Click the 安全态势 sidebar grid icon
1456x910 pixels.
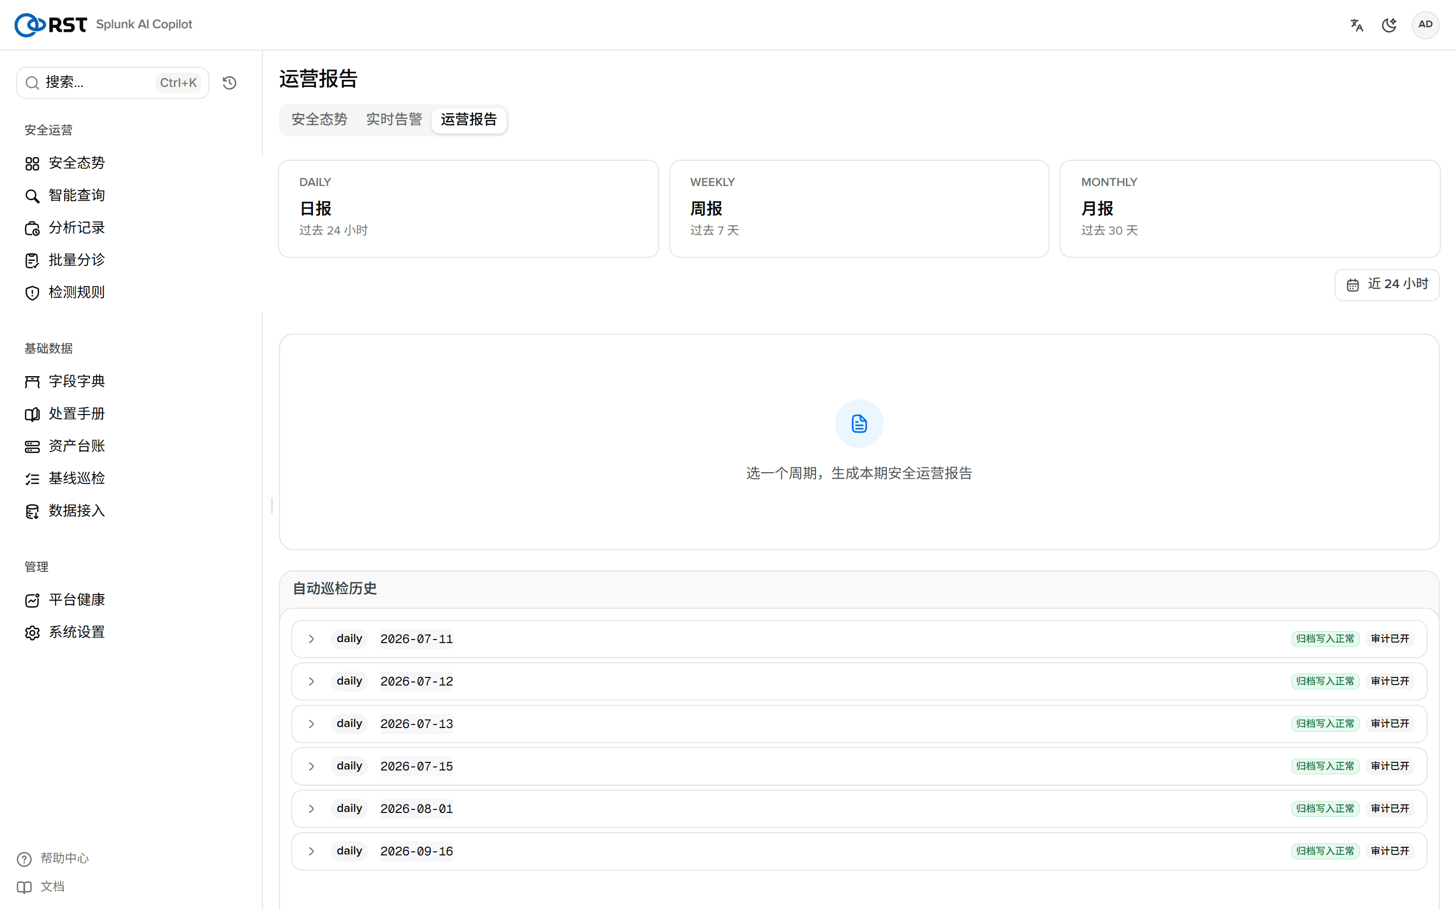click(x=32, y=163)
